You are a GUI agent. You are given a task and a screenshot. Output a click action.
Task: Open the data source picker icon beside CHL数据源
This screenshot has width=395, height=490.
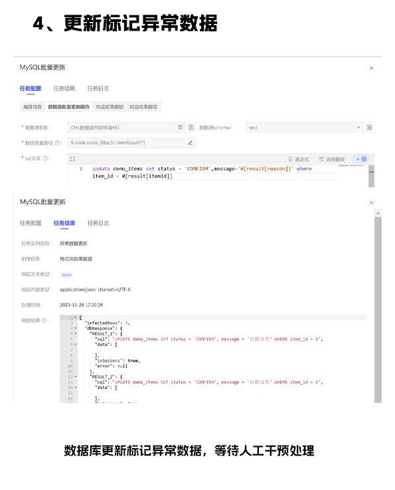tap(181, 127)
